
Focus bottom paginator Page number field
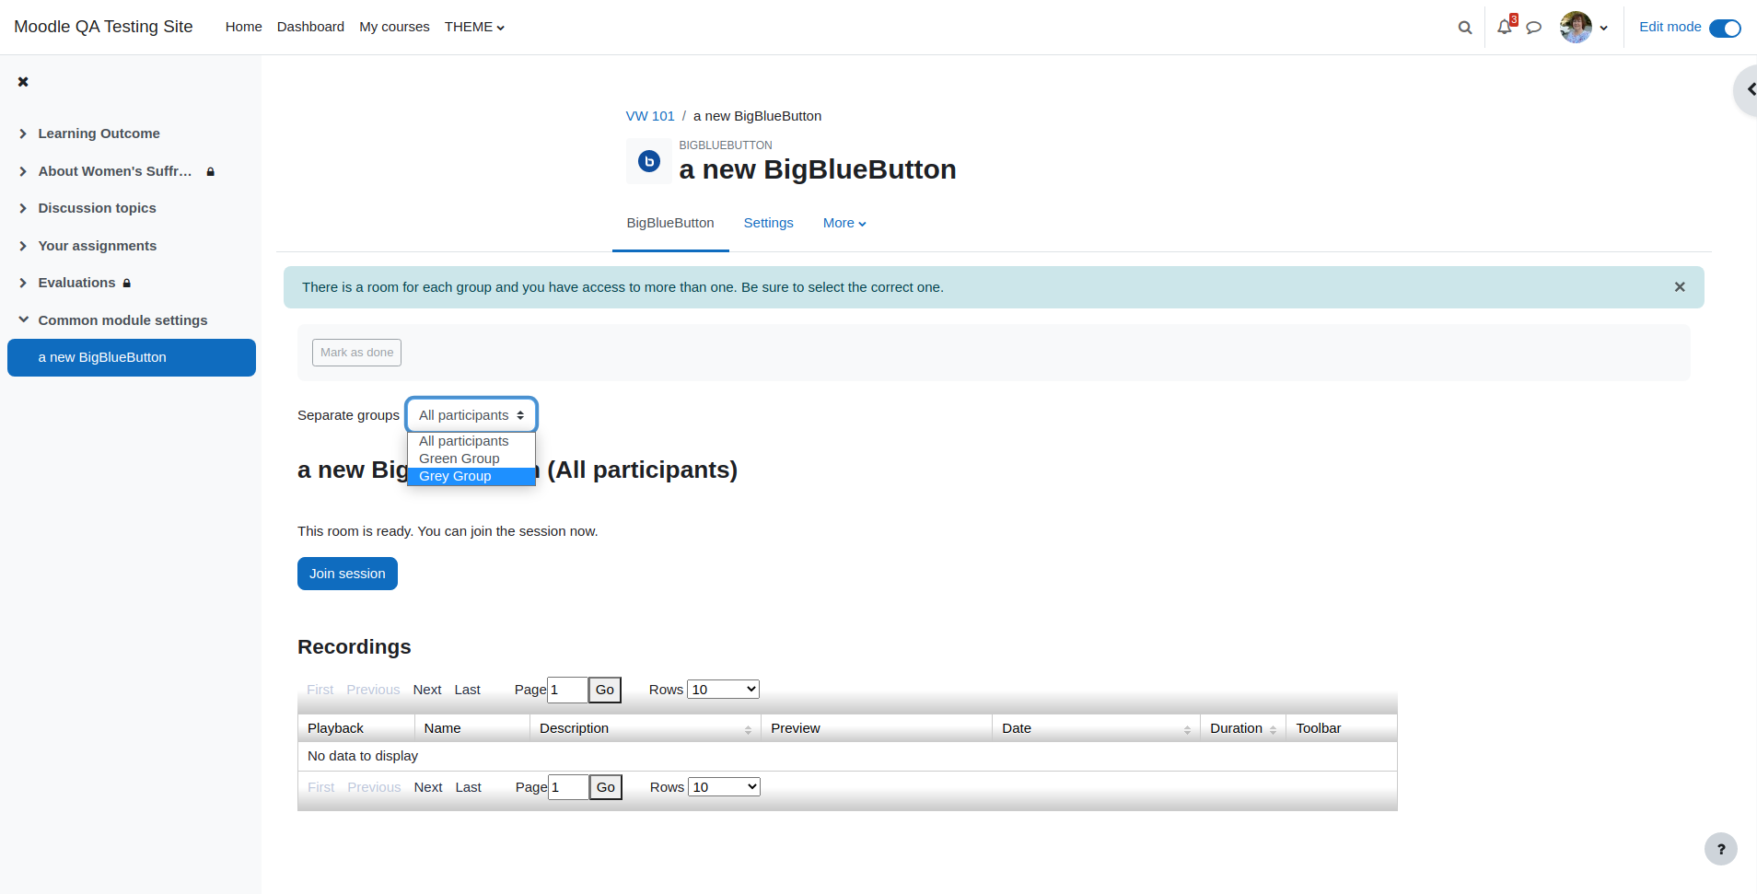tap(568, 787)
